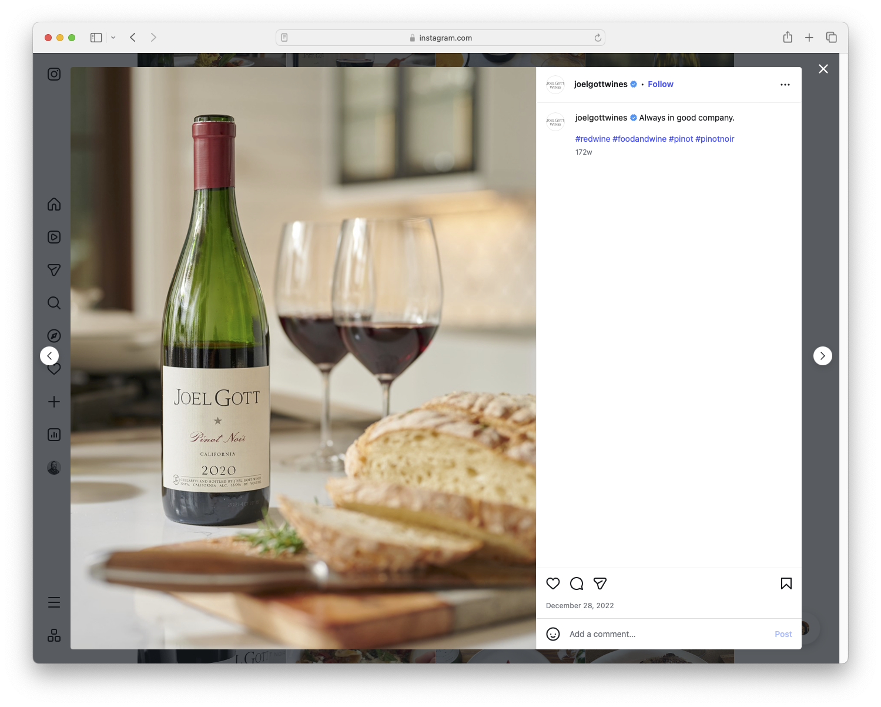Image resolution: width=881 pixels, height=707 pixels.
Task: Like the post with heart icon
Action: click(x=553, y=583)
